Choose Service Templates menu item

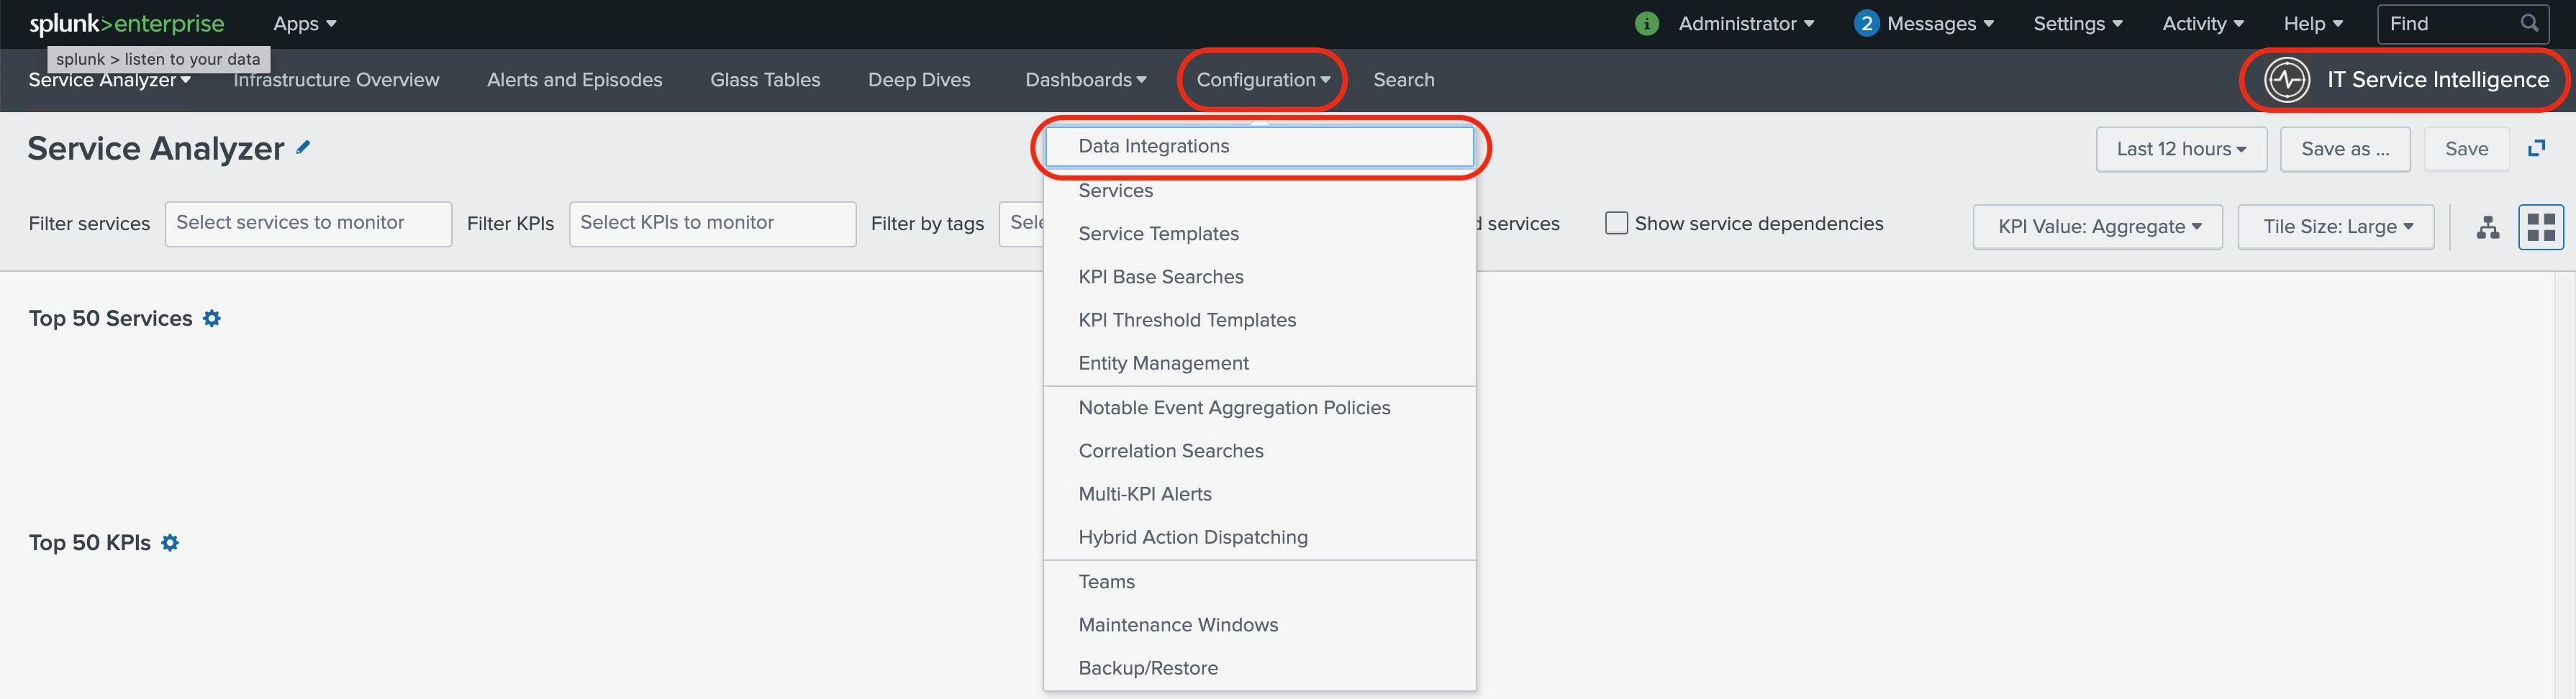click(1259, 233)
